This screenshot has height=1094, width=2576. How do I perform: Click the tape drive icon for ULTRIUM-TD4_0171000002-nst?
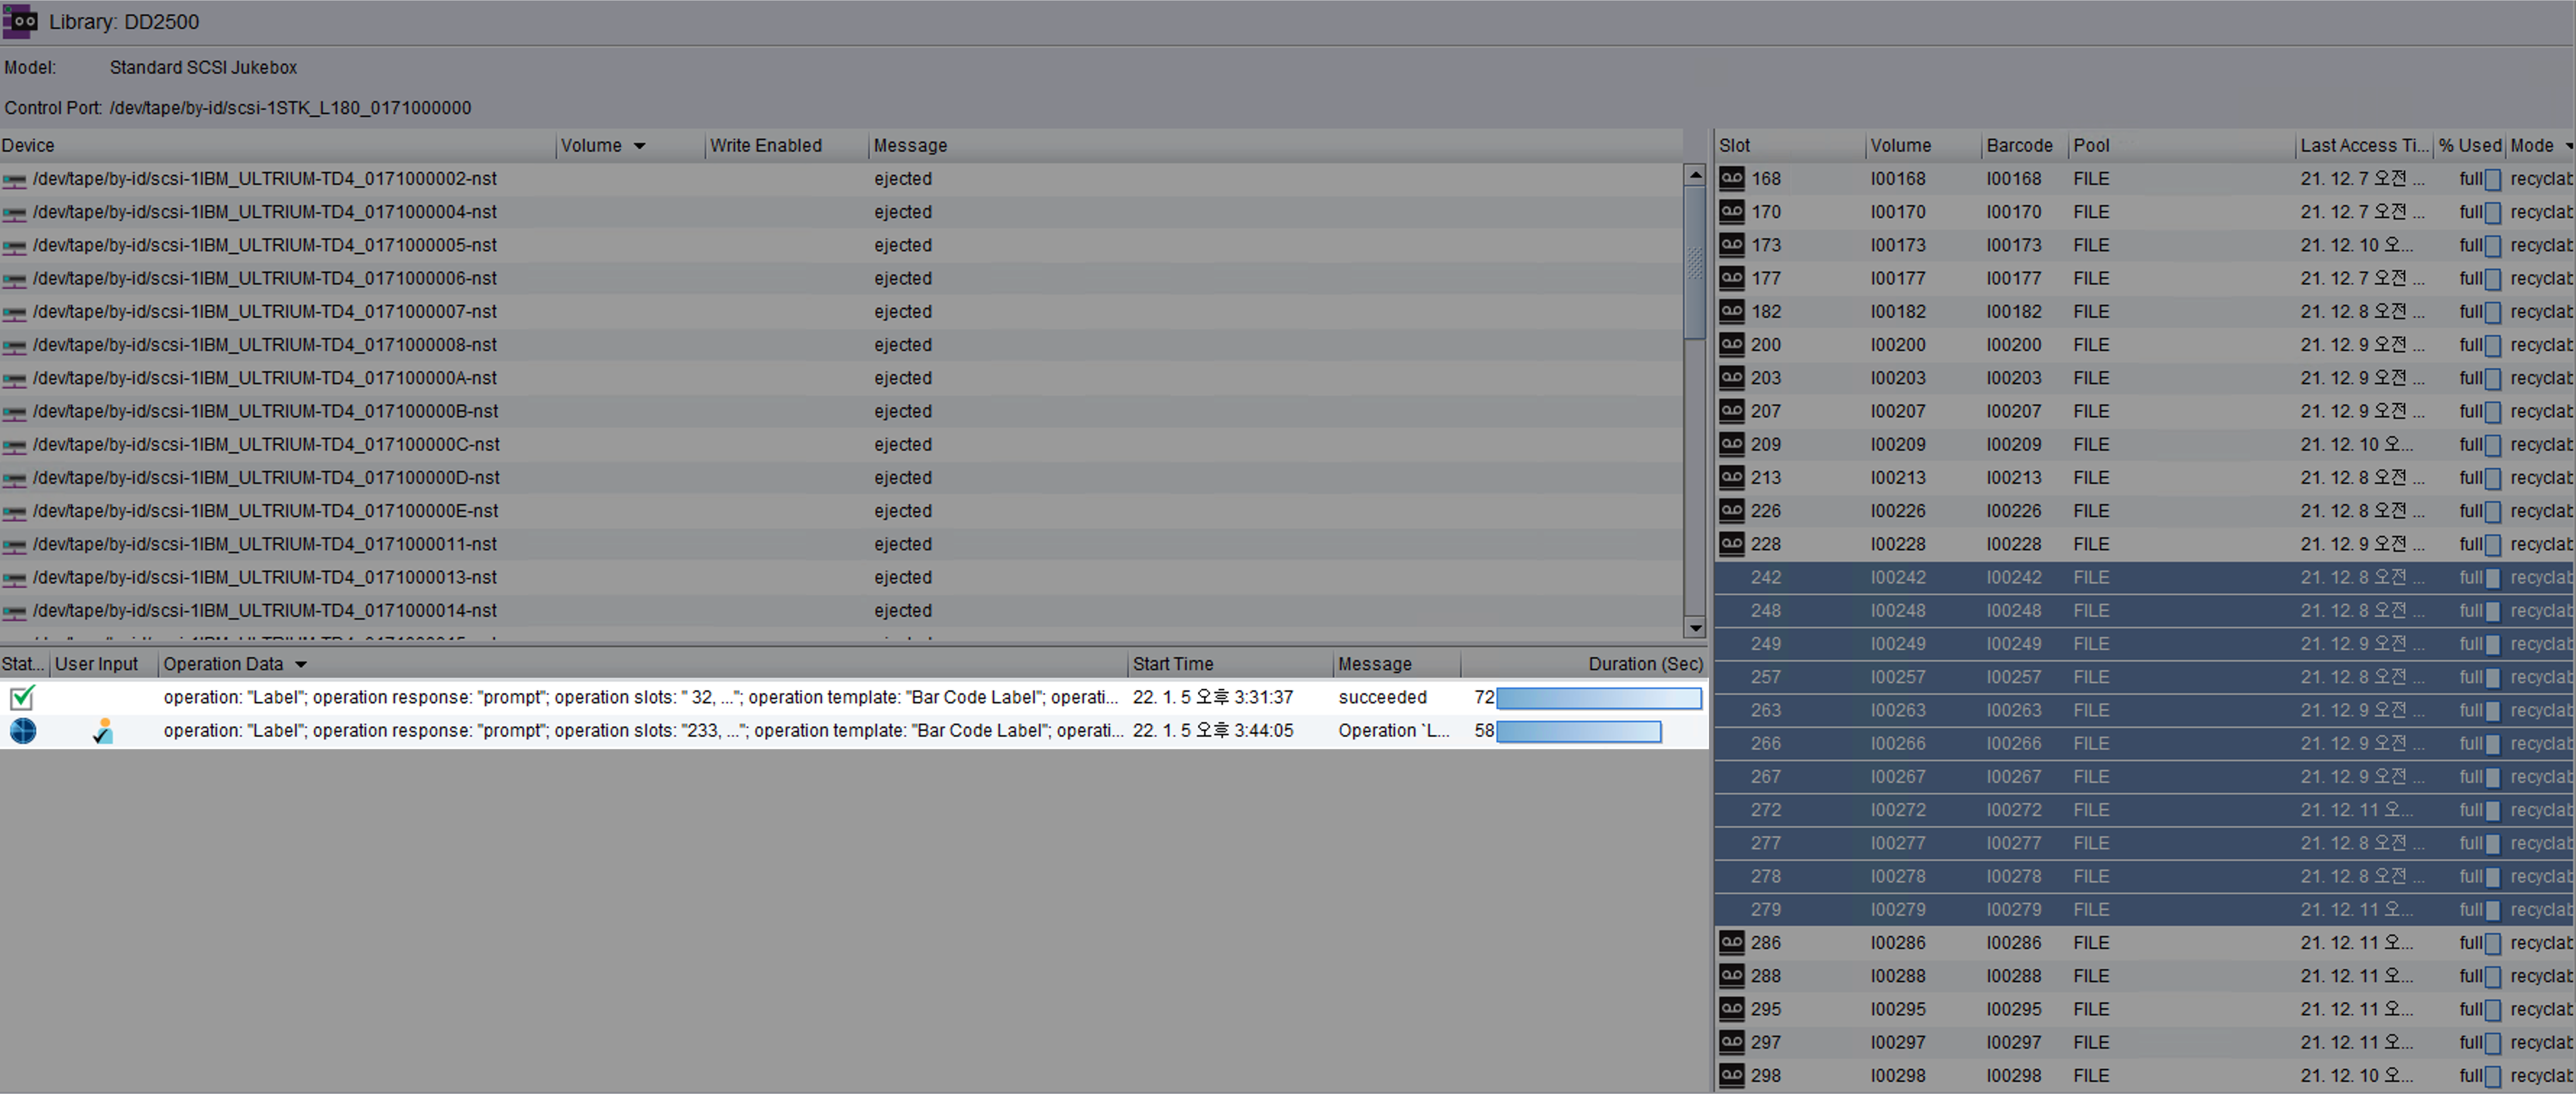(14, 180)
